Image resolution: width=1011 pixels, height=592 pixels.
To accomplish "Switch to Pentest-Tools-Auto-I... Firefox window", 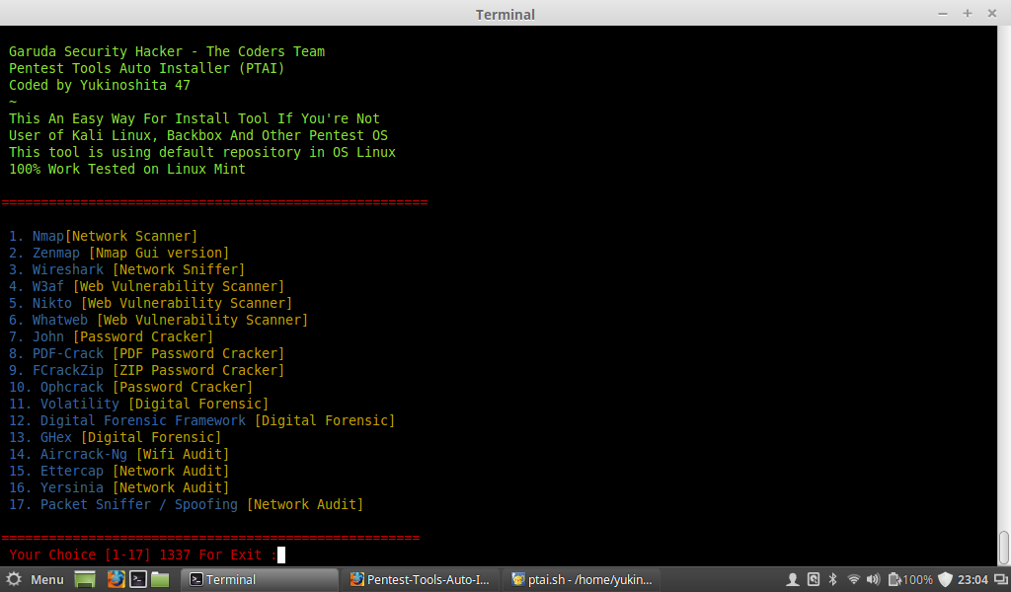I will tap(419, 579).
